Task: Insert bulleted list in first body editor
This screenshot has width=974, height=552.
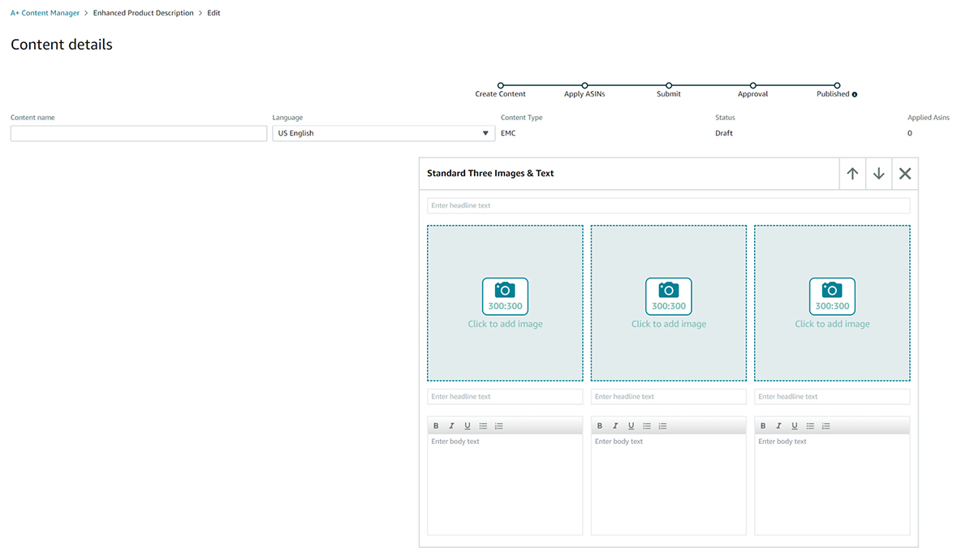Action: 483,426
